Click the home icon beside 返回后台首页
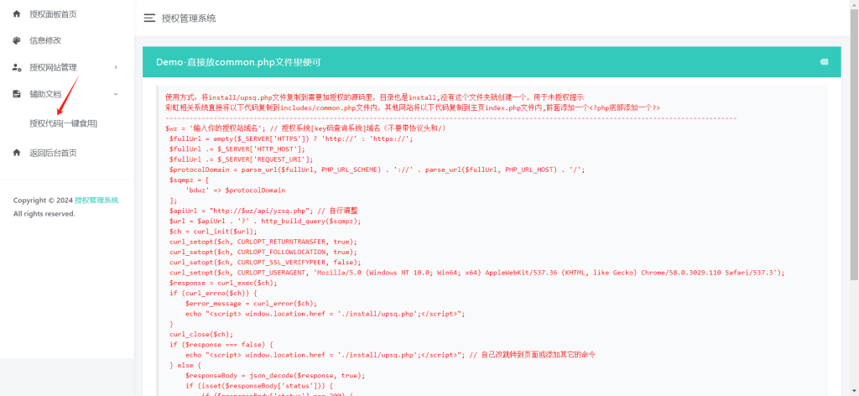859x396 pixels. coord(17,153)
